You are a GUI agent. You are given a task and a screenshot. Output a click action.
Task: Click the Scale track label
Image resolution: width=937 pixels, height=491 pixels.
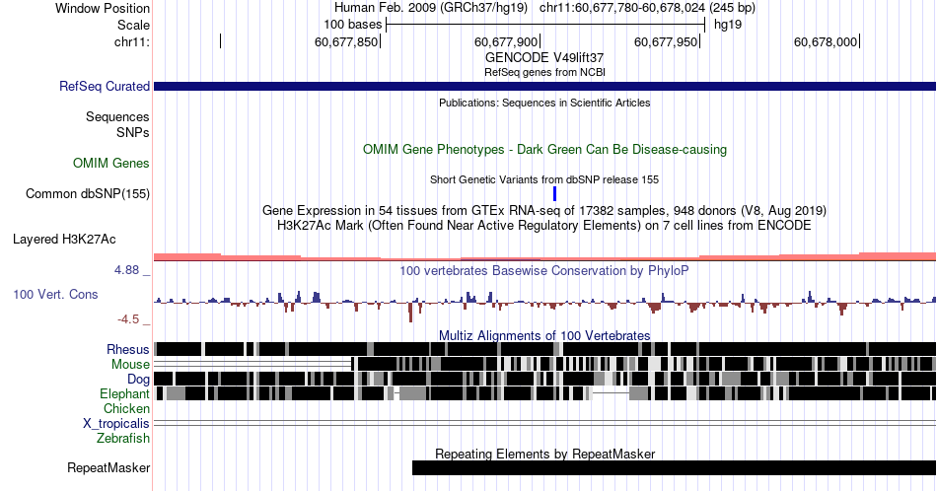point(133,25)
